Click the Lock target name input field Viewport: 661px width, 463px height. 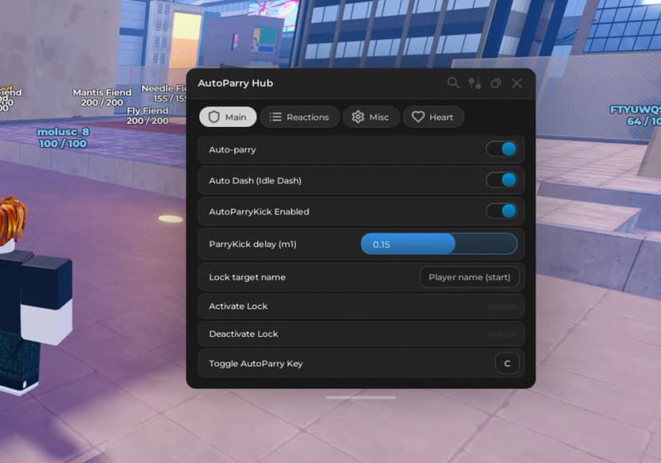469,277
